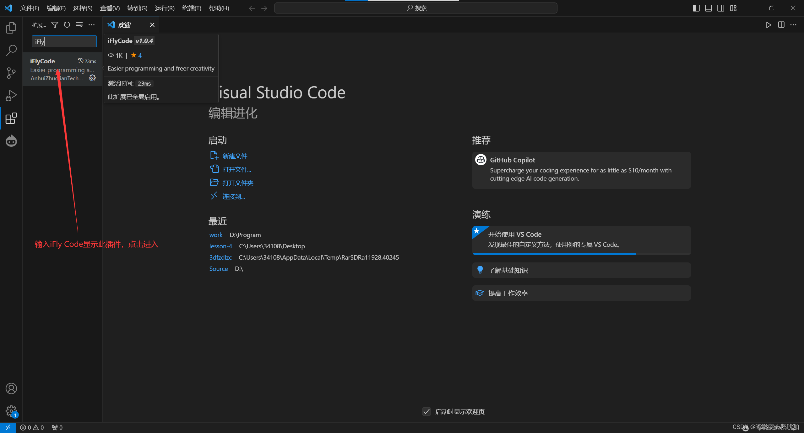Open the Manage settings gear menu
This screenshot has height=433, width=804.
(11, 410)
